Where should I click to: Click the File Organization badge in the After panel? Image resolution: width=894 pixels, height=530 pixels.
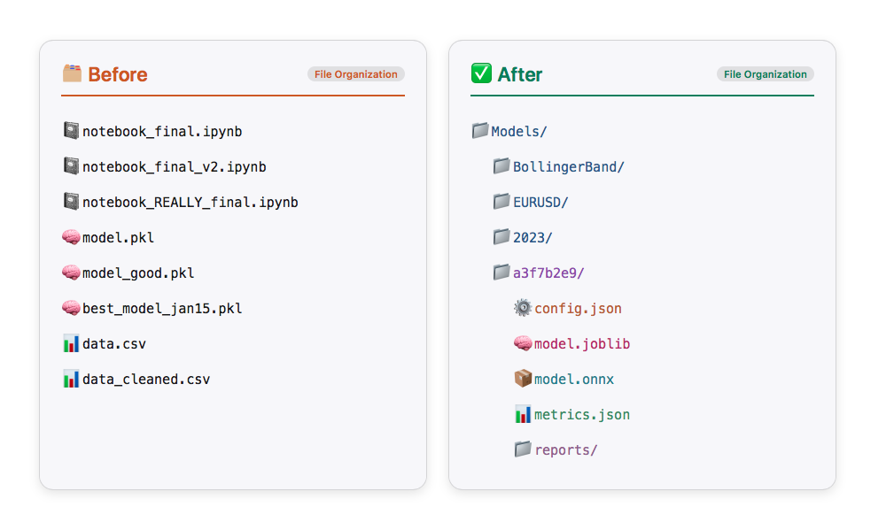(x=765, y=74)
